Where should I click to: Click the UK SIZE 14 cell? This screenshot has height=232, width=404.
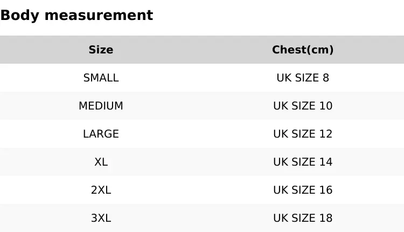(303, 162)
